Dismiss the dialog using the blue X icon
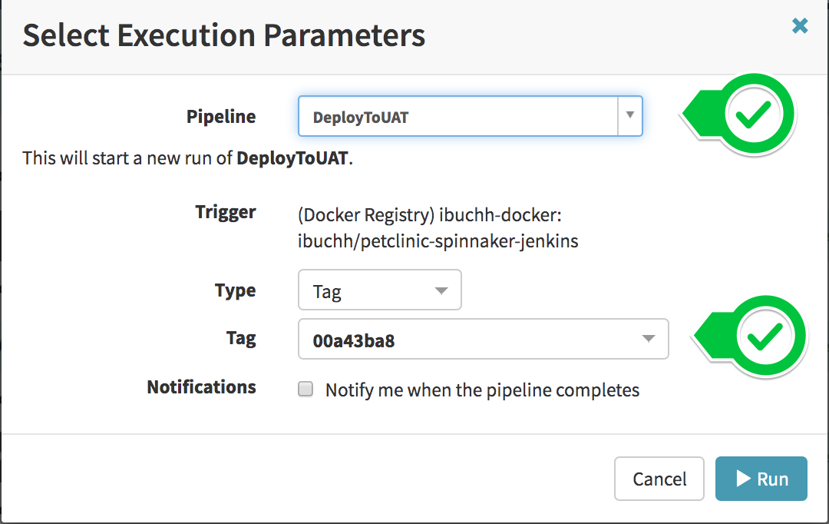The height and width of the screenshot is (524, 829). 800,25
